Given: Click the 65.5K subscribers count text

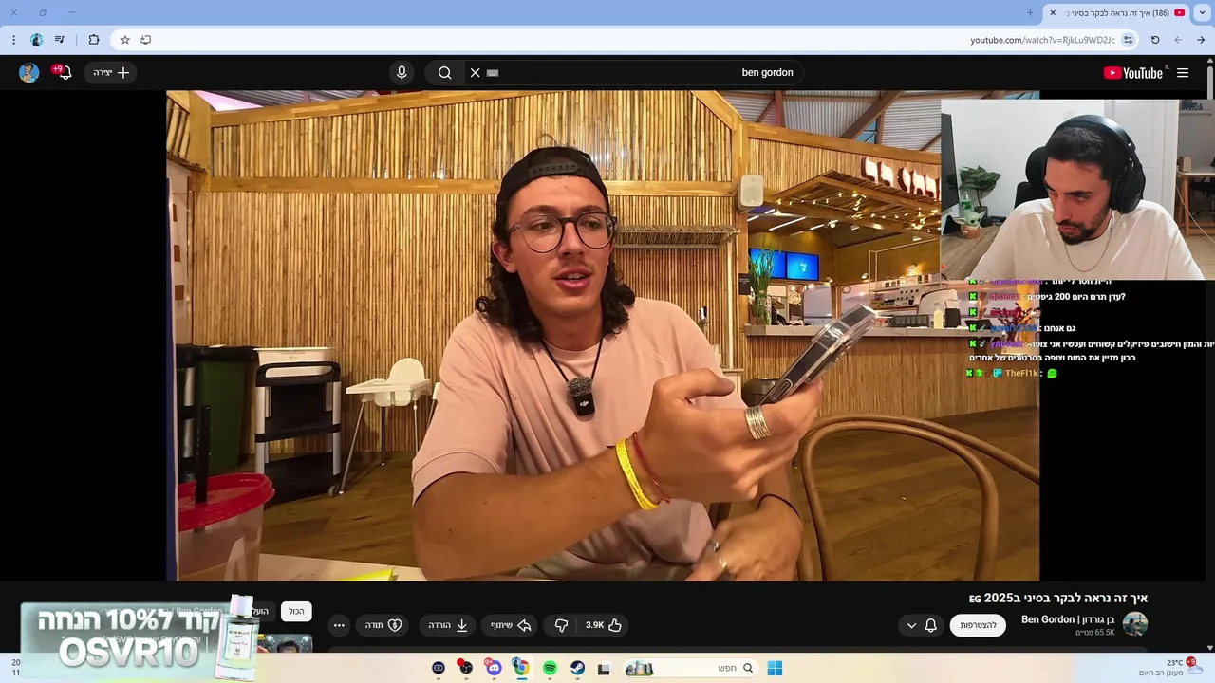Looking at the screenshot, I should 1095,633.
